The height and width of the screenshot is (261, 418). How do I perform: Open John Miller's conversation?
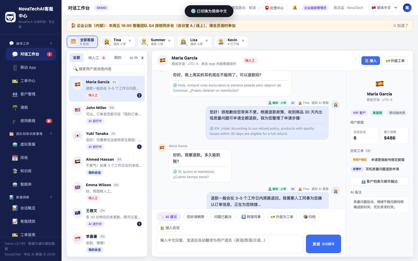coord(107,114)
